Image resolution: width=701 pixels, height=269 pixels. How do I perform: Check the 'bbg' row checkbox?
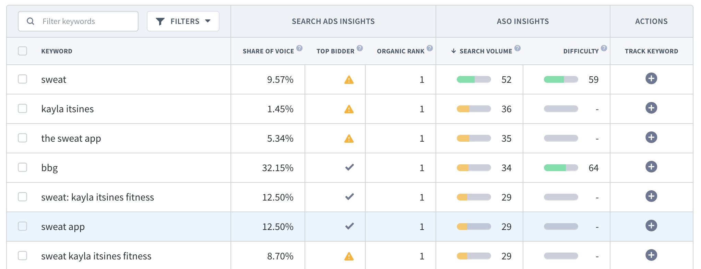(x=23, y=167)
